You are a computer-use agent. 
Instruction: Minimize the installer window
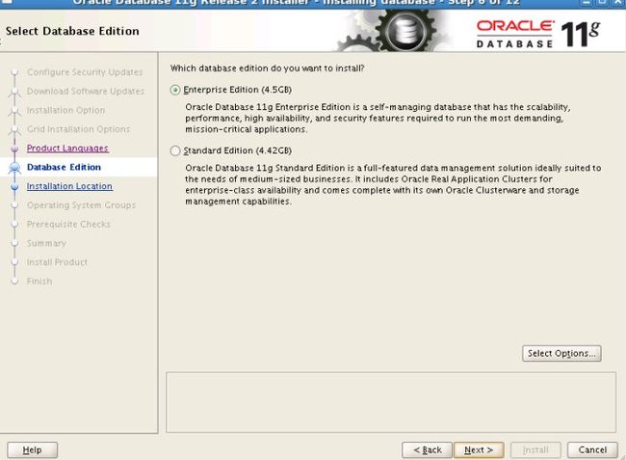[587, 2]
